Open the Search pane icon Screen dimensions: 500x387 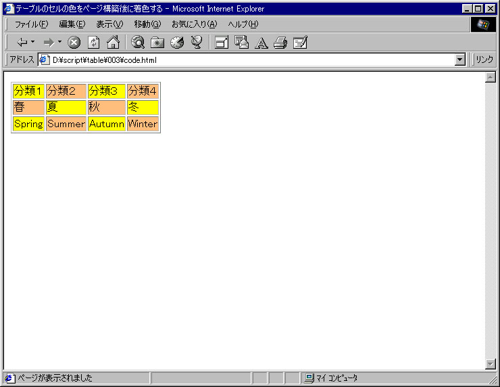point(137,42)
